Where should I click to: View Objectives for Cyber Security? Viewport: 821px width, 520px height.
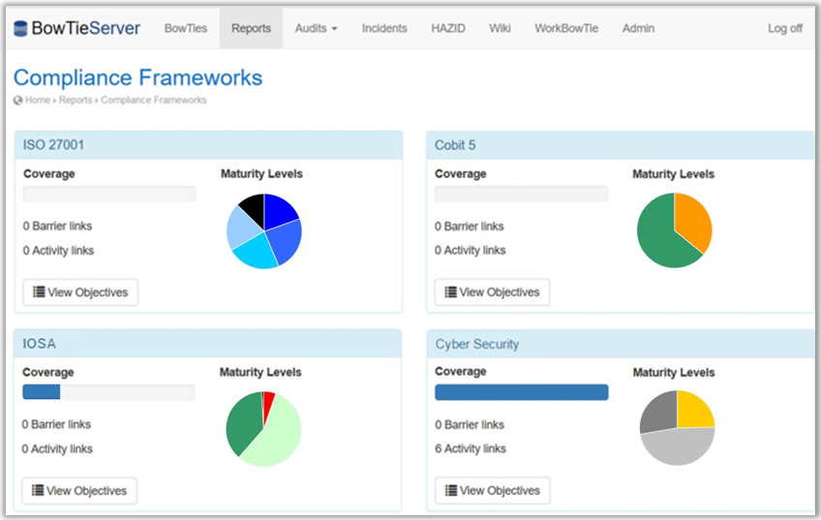(x=492, y=491)
